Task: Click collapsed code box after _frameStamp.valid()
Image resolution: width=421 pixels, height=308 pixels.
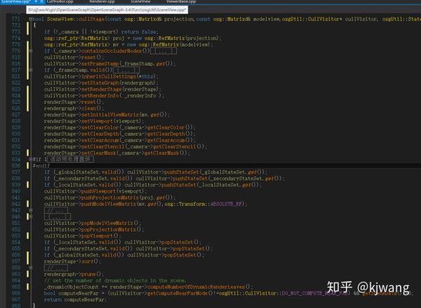Action: pyautogui.click(x=126, y=70)
